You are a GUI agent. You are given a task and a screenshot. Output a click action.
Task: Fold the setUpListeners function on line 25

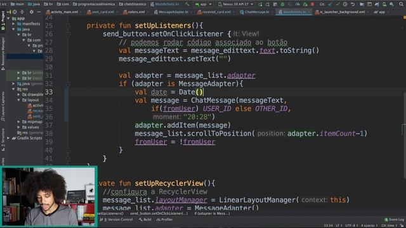tap(68, 25)
